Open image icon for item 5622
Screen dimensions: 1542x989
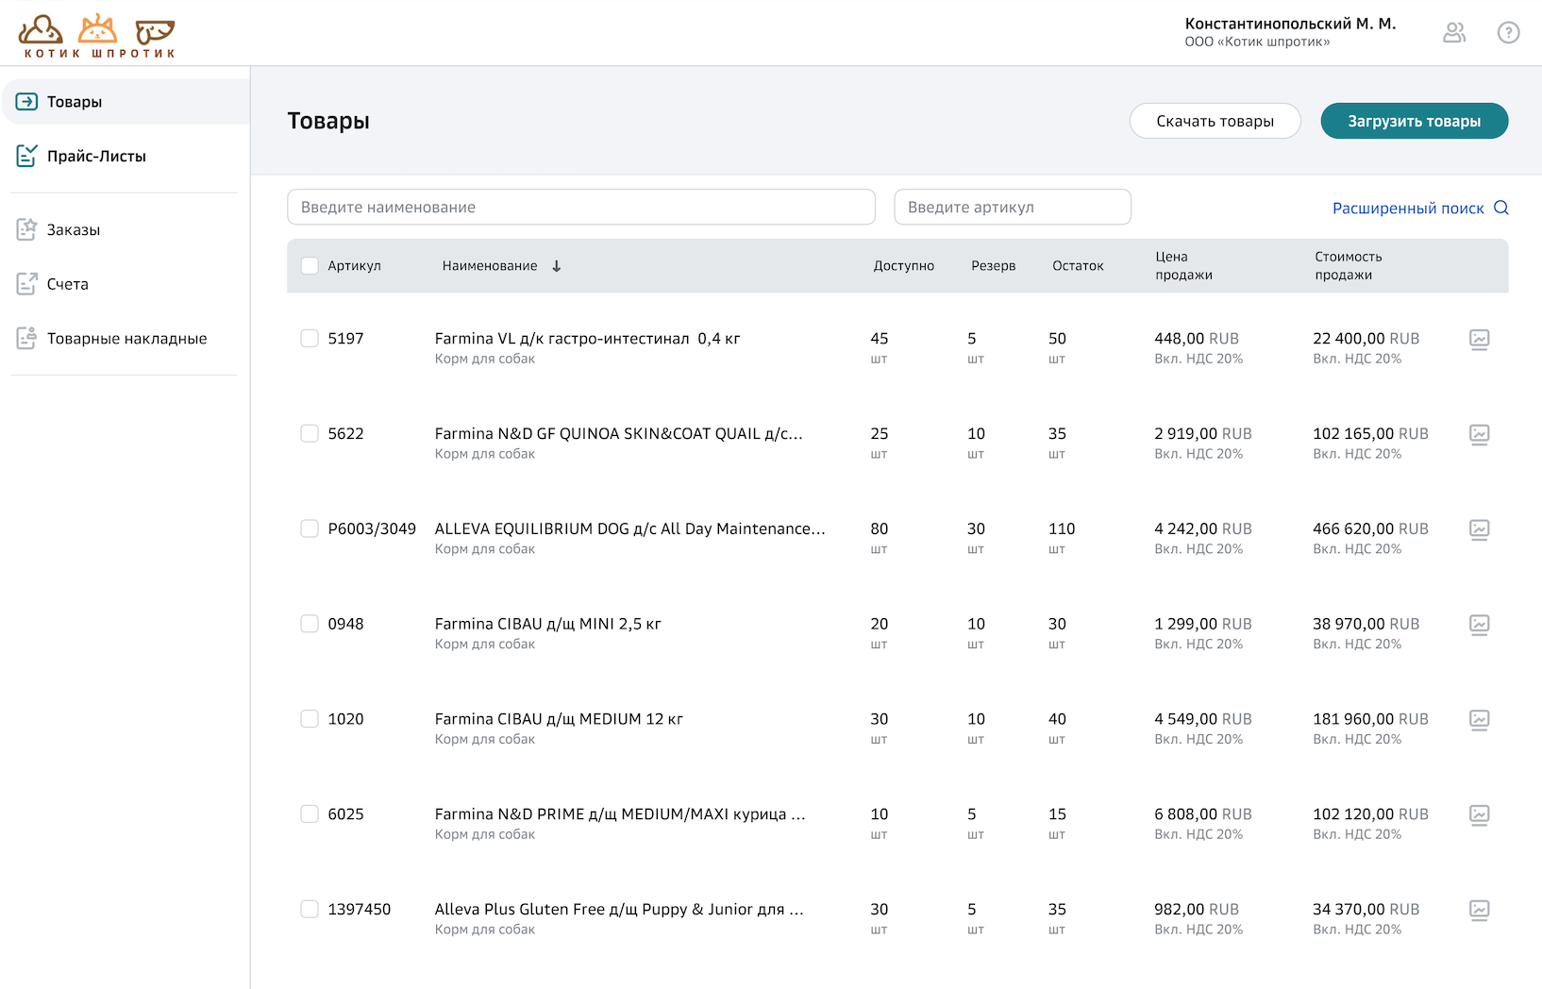(x=1479, y=435)
